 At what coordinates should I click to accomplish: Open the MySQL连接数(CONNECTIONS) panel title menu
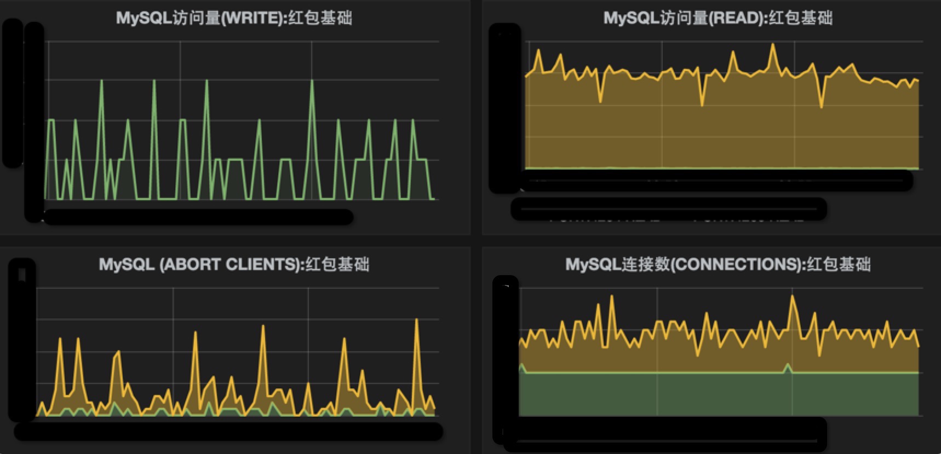coord(718,265)
